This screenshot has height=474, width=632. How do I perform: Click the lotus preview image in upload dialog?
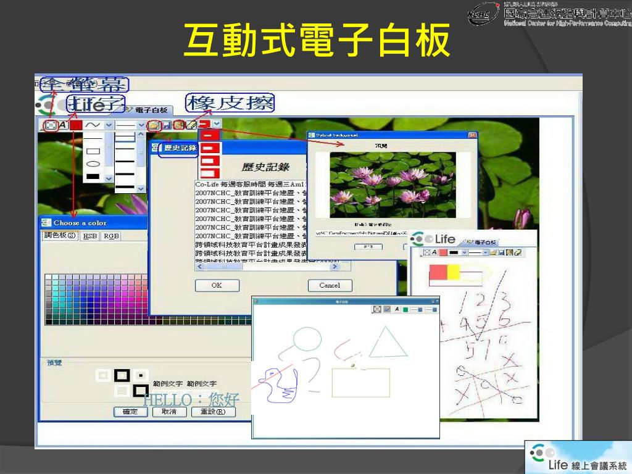pyautogui.click(x=393, y=185)
